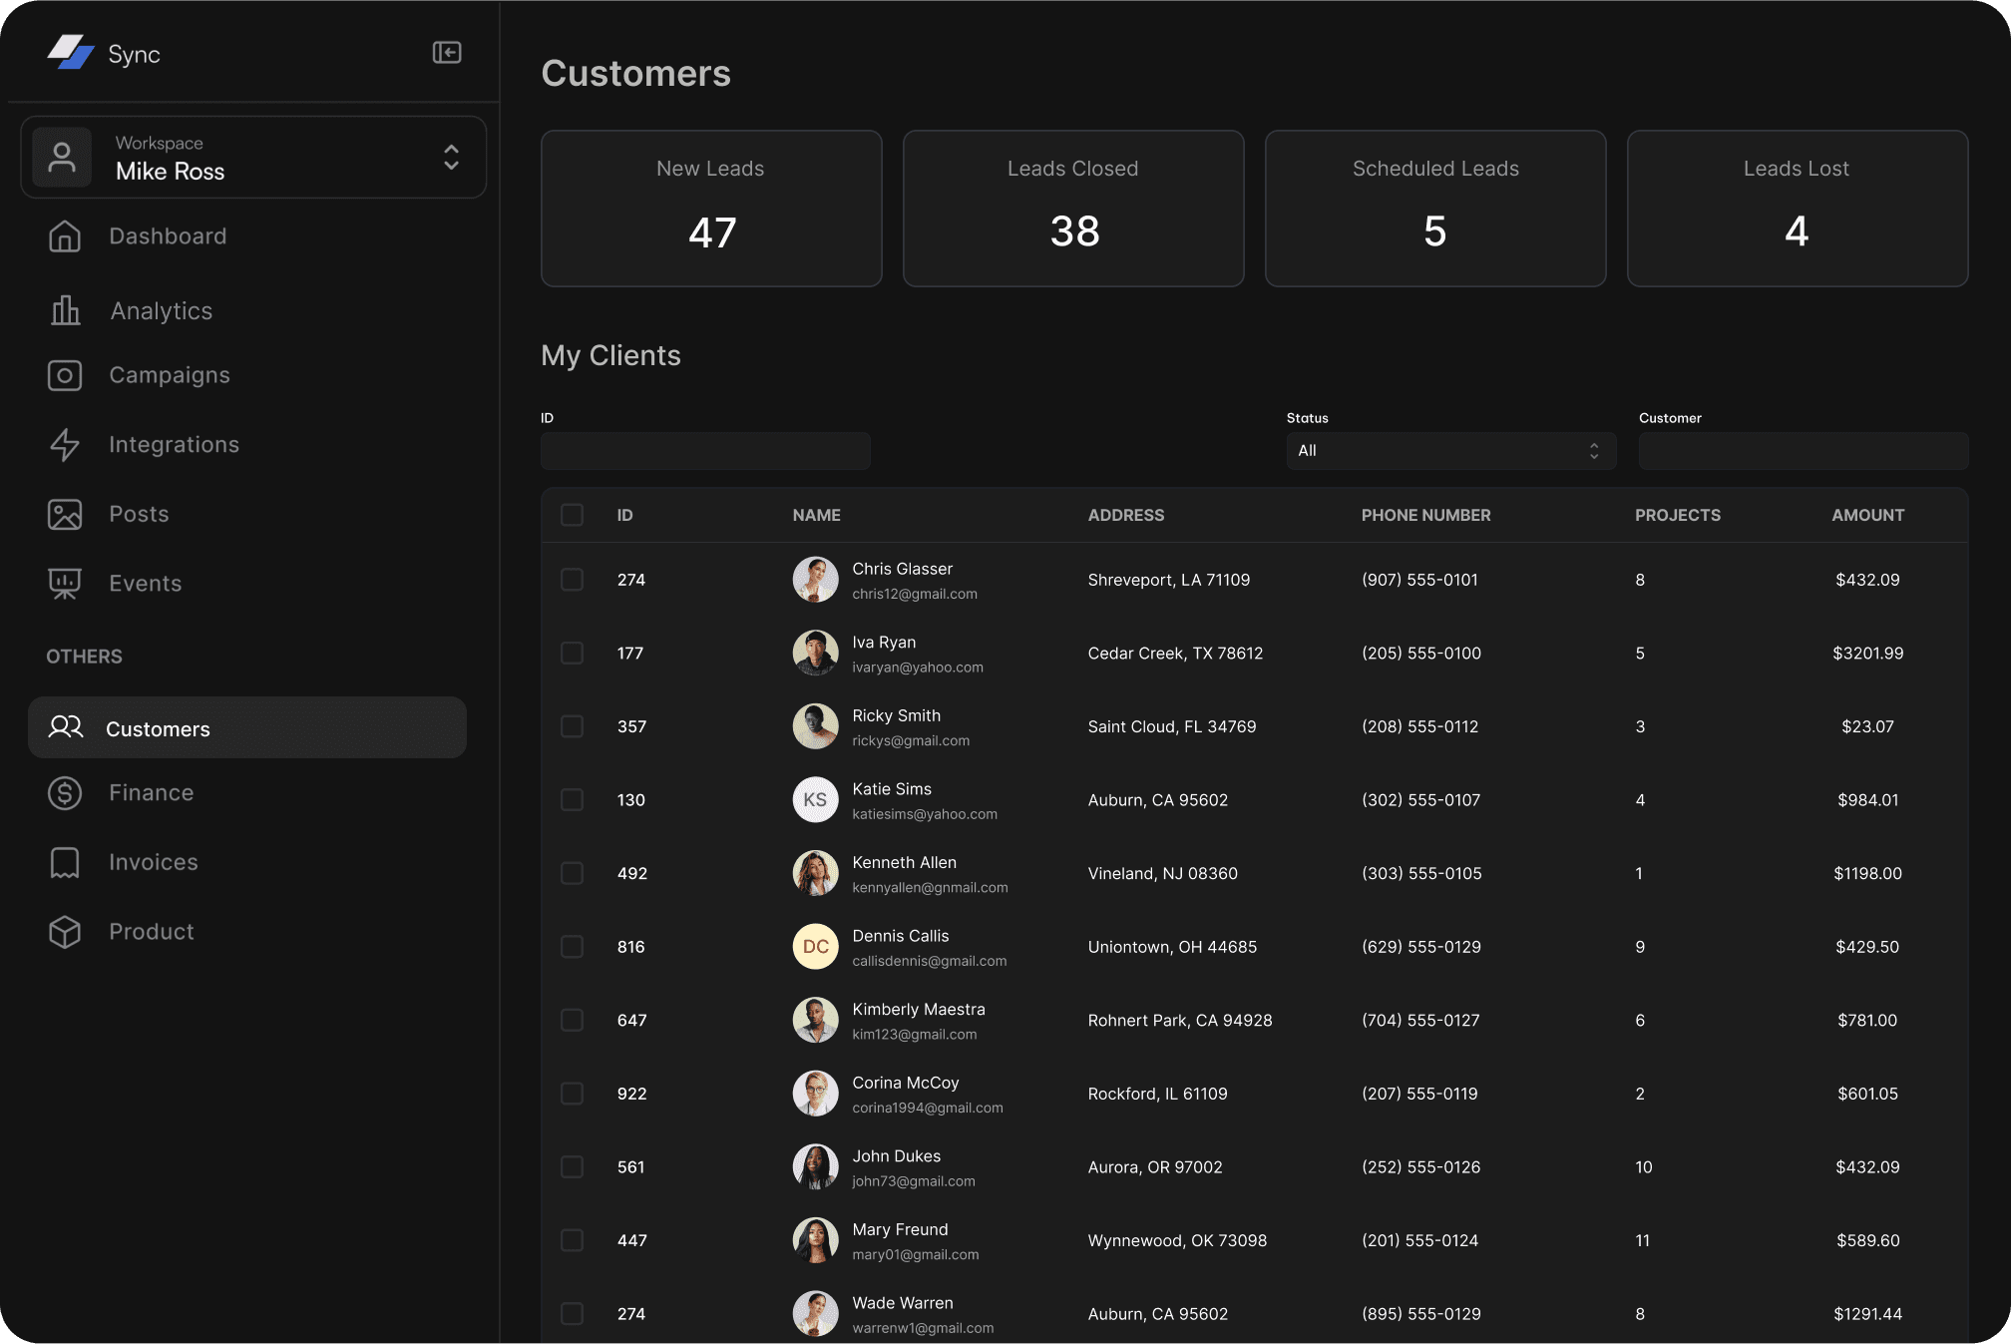Go to the Posts section
This screenshot has width=2011, height=1344.
tap(139, 514)
